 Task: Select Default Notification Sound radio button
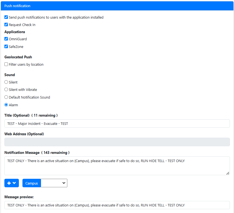[x=6, y=97]
